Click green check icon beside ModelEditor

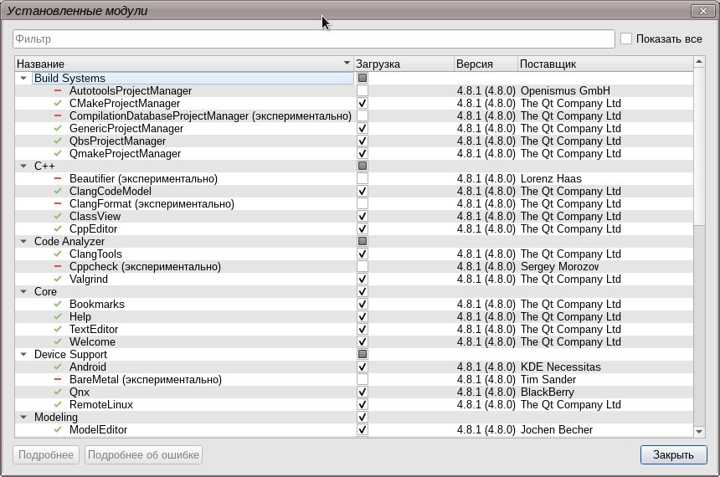pos(58,429)
